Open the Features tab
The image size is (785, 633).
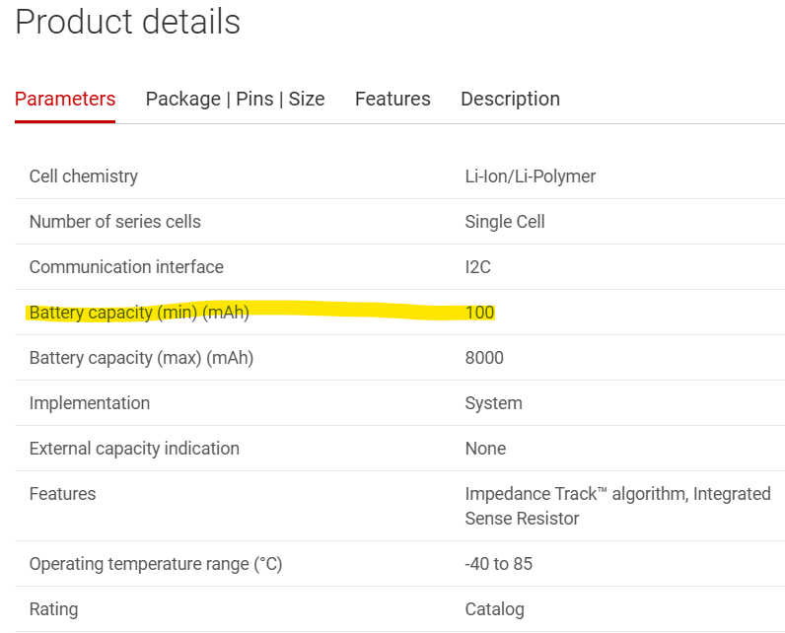pyautogui.click(x=392, y=99)
